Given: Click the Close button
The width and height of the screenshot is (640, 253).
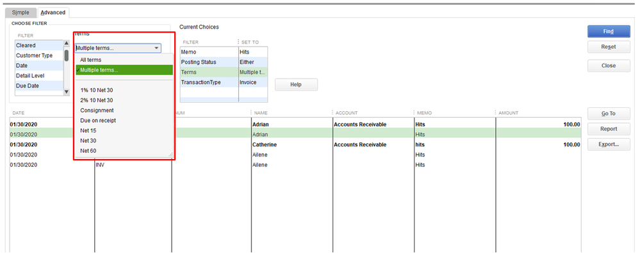Looking at the screenshot, I should (x=609, y=66).
